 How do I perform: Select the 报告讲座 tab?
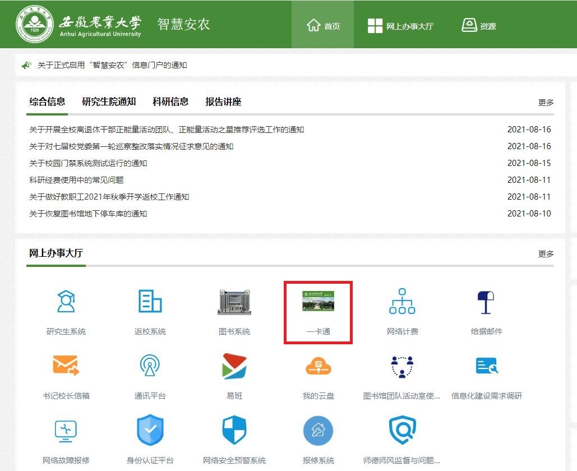223,101
